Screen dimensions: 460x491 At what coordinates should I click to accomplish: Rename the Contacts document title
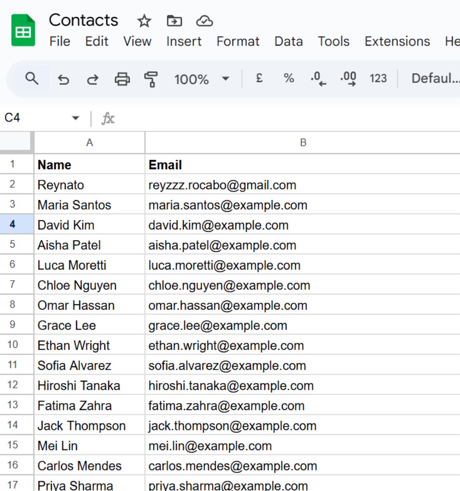(84, 20)
